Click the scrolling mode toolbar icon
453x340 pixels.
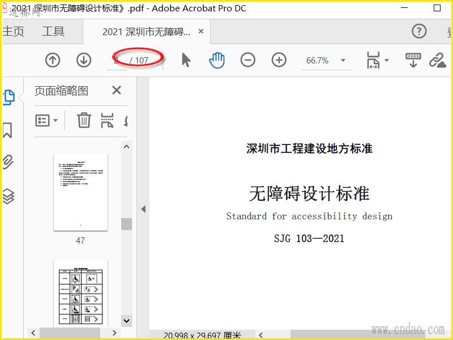(x=413, y=60)
